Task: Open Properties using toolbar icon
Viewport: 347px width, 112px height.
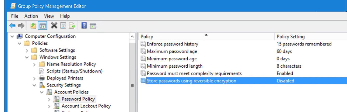Action: [x=63, y=26]
